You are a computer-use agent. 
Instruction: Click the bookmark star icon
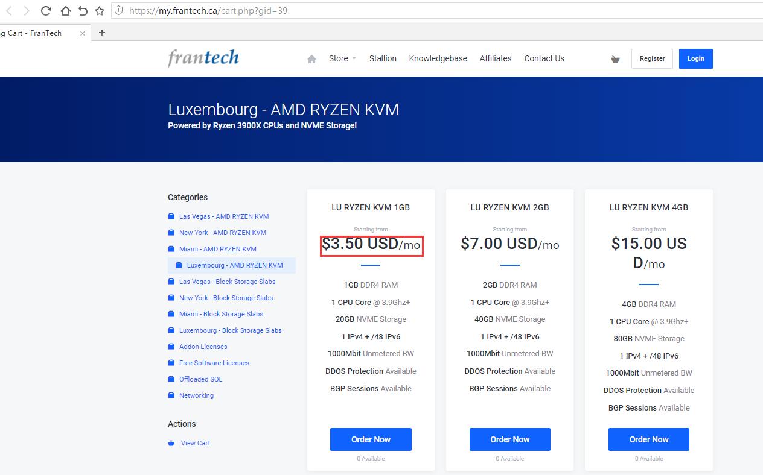[100, 10]
